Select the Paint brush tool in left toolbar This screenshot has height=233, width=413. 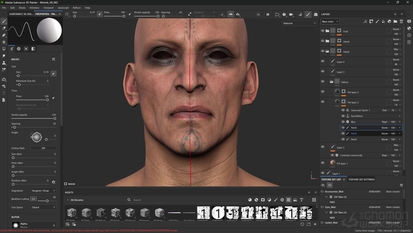[x=4, y=21]
